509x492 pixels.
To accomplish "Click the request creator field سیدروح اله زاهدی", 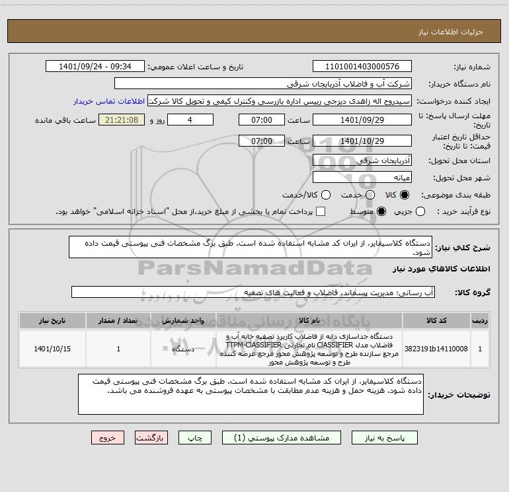I will 280,101.
